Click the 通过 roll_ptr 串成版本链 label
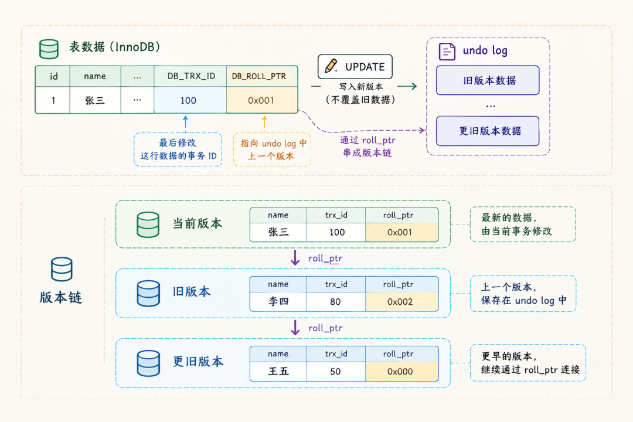The height and width of the screenshot is (422, 633). pos(367,146)
